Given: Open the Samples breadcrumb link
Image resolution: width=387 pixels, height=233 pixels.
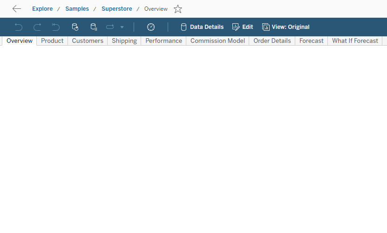Looking at the screenshot, I should (77, 9).
